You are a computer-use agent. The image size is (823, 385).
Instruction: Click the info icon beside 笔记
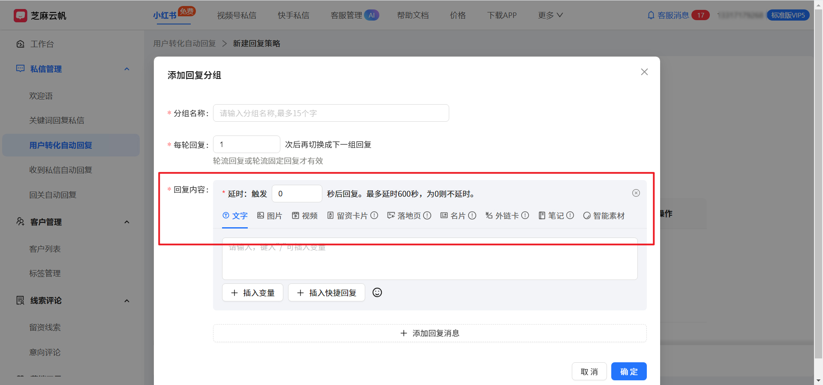(x=570, y=215)
